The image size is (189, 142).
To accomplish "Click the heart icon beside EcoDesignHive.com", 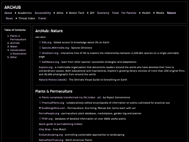I will (x=40, y=108).
